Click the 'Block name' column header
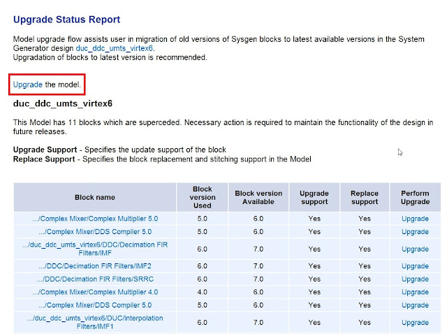This screenshot has height=334, width=447. pos(95,197)
